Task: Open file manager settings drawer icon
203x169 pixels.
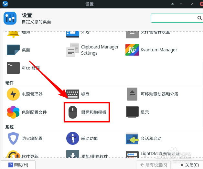Action: pos(132,35)
